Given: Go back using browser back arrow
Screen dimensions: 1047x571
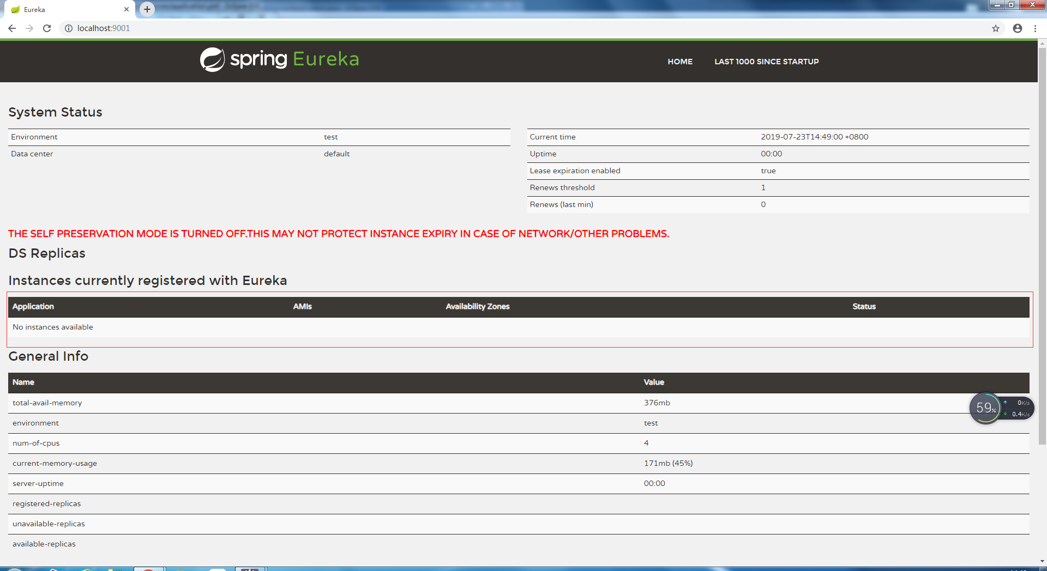Looking at the screenshot, I should click(12, 28).
